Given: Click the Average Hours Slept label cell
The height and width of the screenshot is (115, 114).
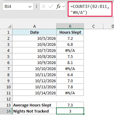Looking at the screenshot, I should pos(34,105).
